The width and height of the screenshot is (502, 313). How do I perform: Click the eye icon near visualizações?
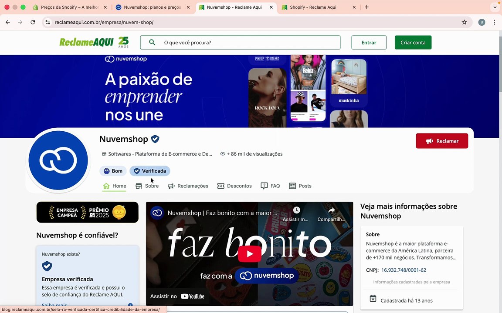[x=223, y=154]
